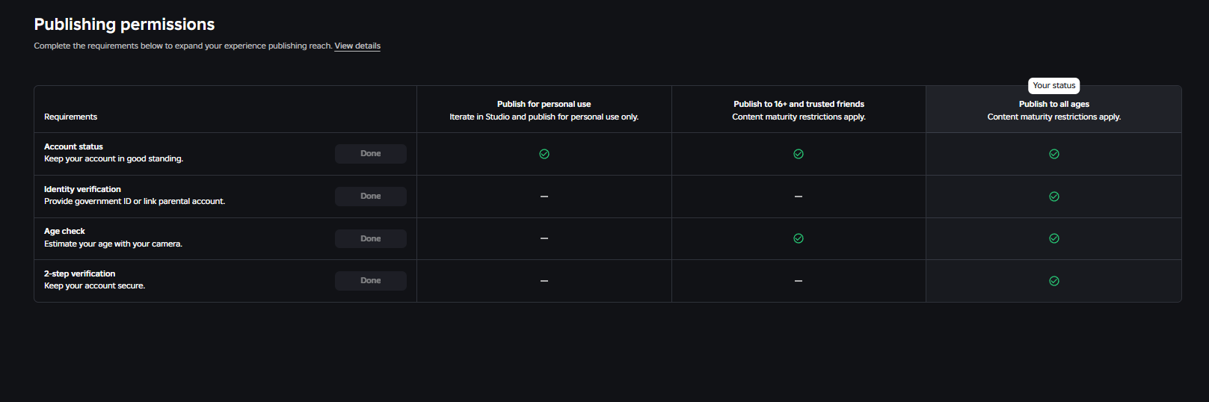Click Age check checkmark under all ages

tap(1054, 238)
